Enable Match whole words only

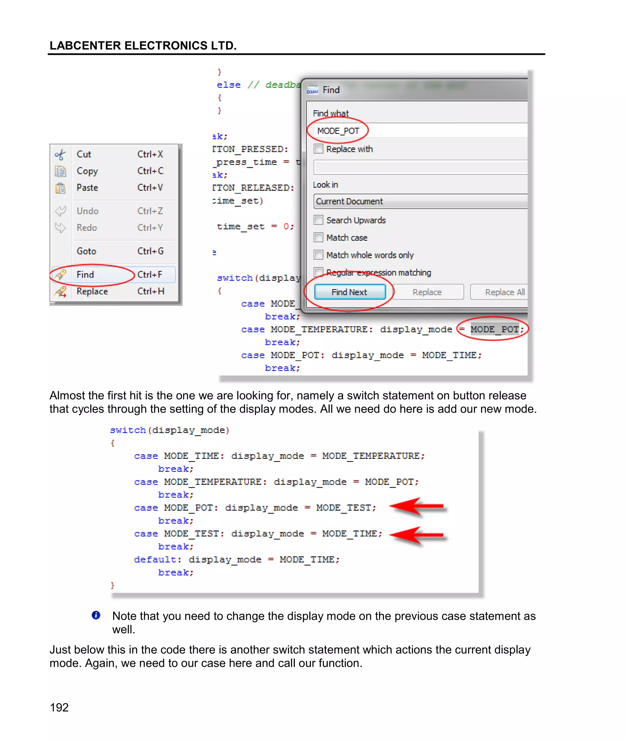pos(318,255)
